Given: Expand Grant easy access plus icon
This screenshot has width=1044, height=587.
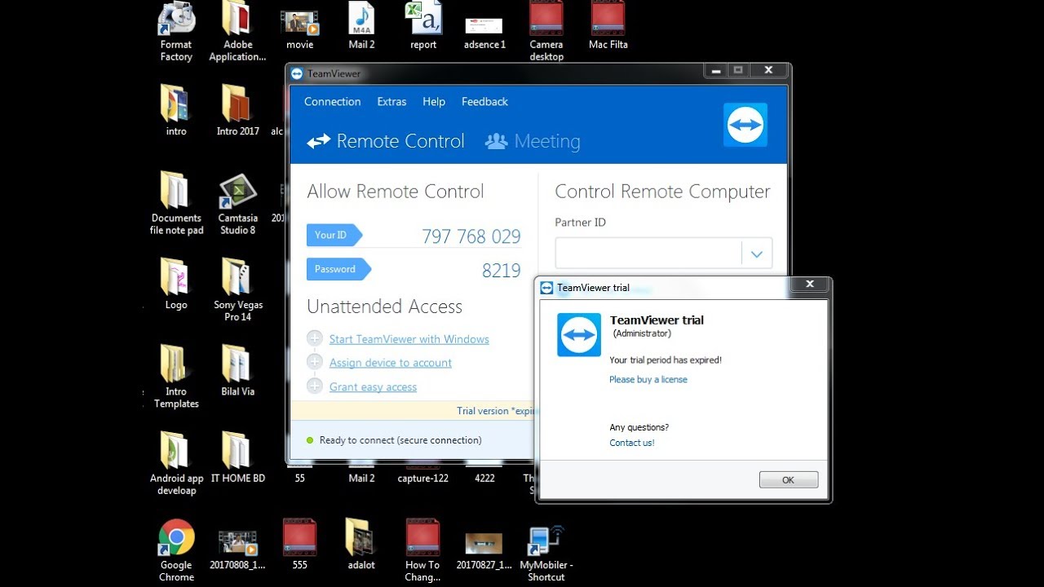Looking at the screenshot, I should (x=315, y=386).
